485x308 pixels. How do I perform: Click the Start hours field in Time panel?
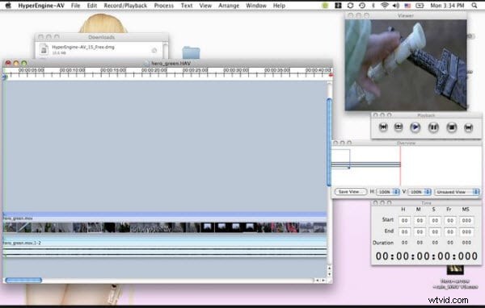(405, 220)
